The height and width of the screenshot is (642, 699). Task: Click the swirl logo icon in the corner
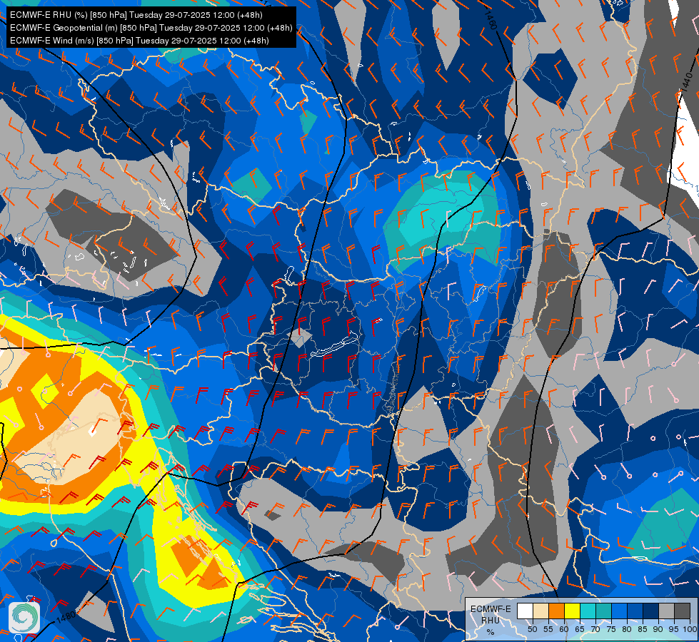(24, 618)
